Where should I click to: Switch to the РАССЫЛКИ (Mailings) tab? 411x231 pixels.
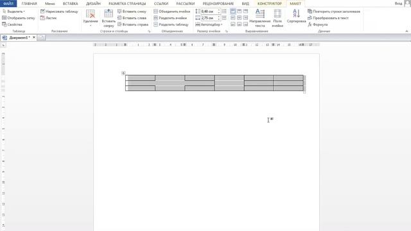tap(186, 4)
